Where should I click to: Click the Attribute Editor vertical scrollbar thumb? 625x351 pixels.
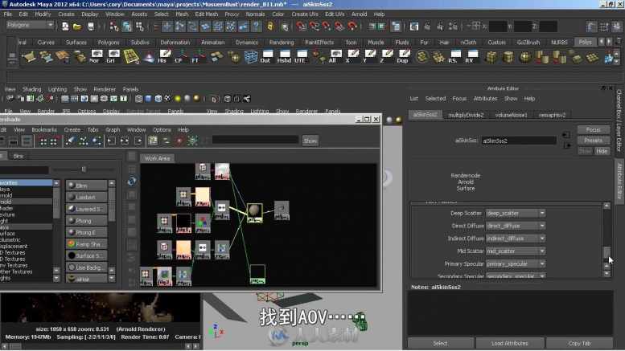606,252
